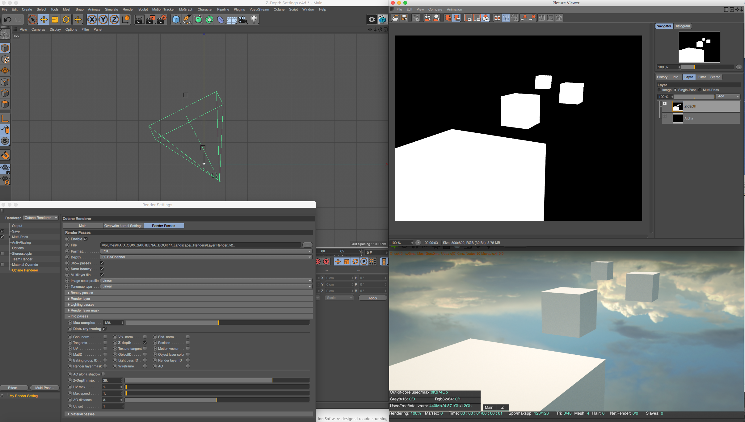
Task: Open the Renderer dropdown
Action: point(41,218)
